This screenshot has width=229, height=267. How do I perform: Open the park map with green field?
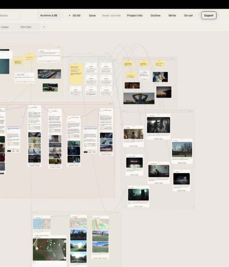[100, 224]
